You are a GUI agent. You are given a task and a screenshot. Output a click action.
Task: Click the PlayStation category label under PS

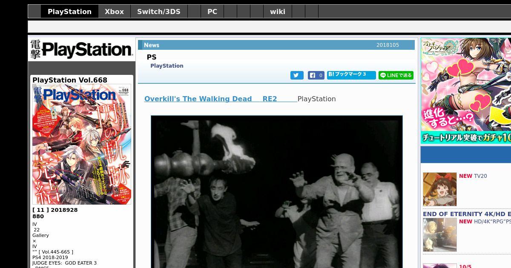[167, 66]
